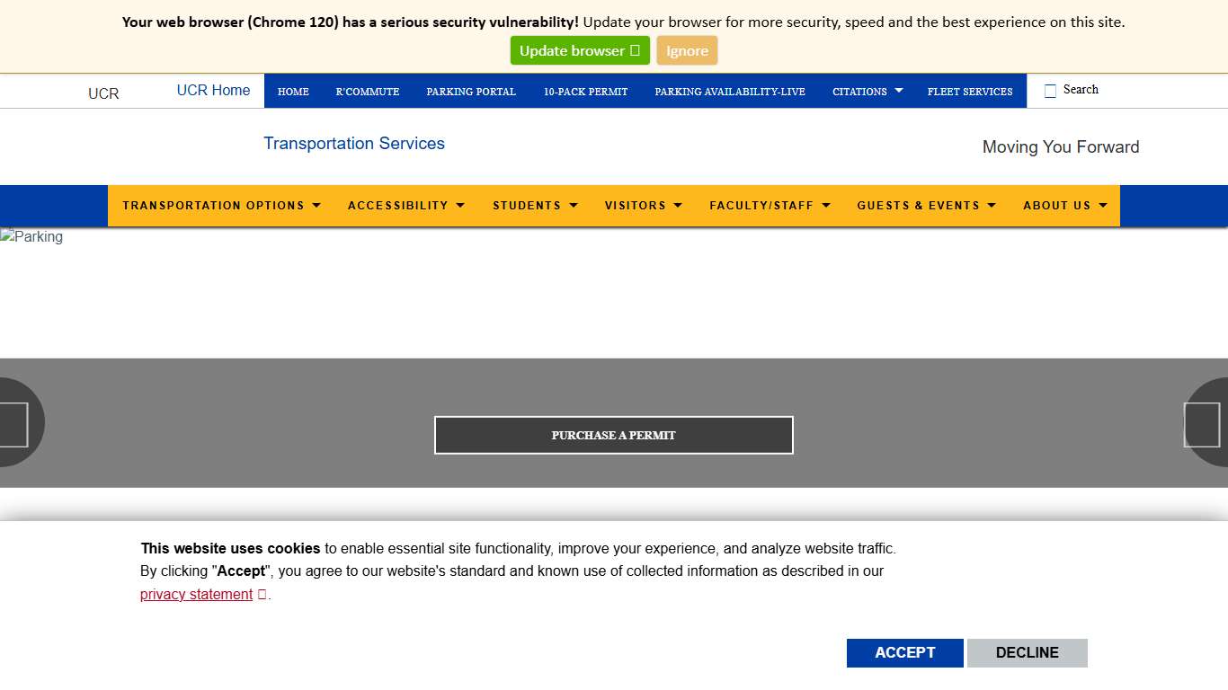Expand the FACULTY/STAFF menu

[x=770, y=205]
